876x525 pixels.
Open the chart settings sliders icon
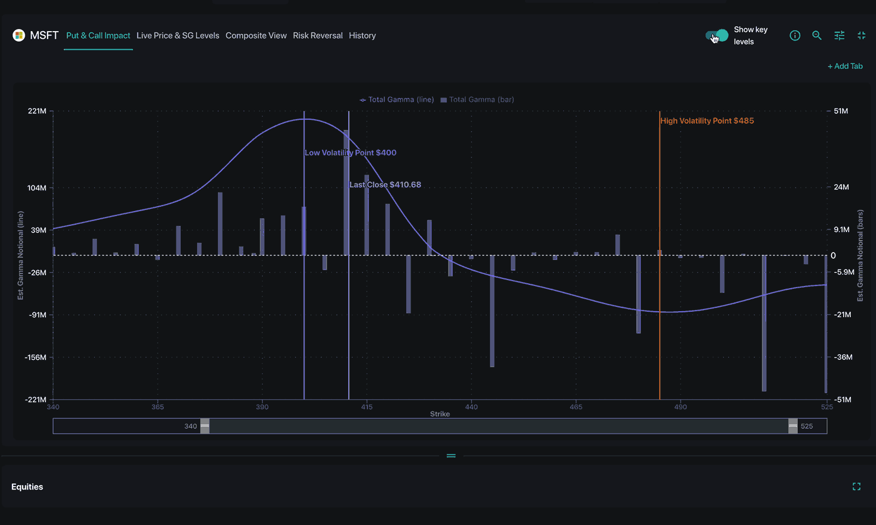pos(839,35)
